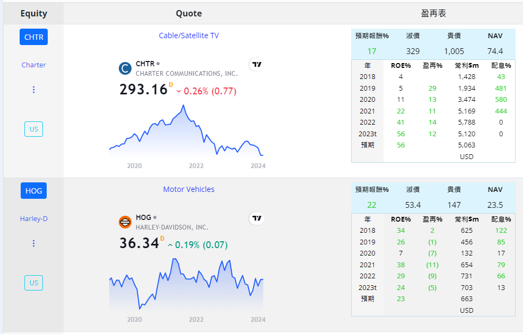Click the ROE value 34 in HOG table

pos(400,230)
